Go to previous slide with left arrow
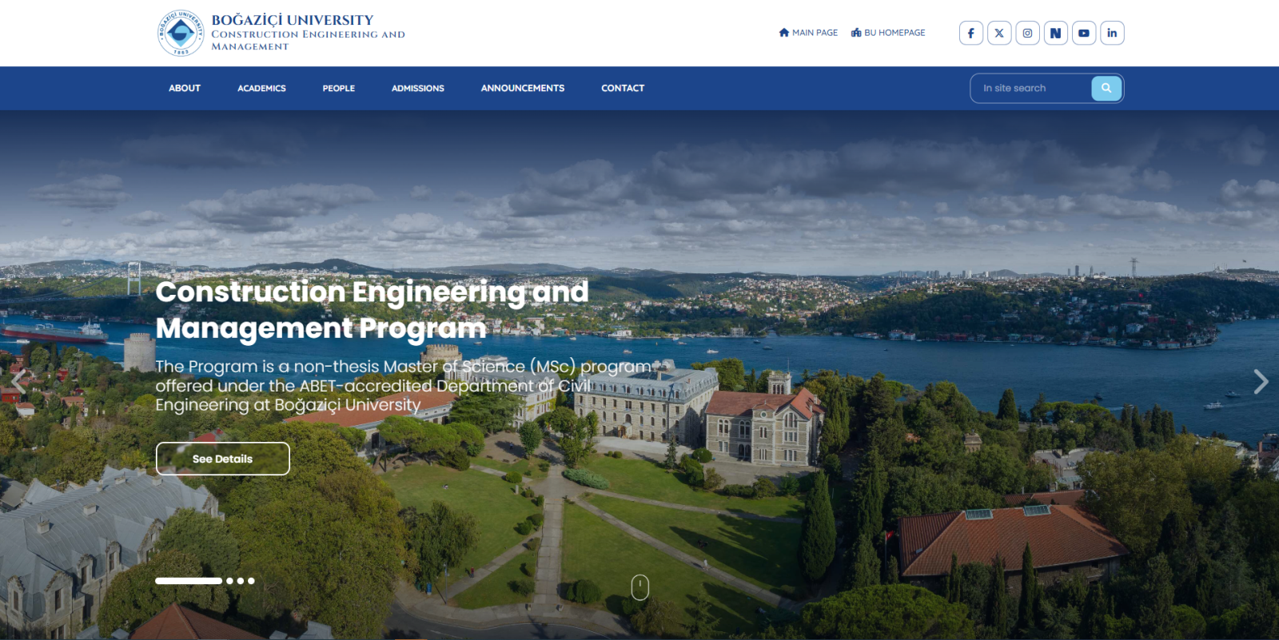The height and width of the screenshot is (640, 1279). [19, 382]
